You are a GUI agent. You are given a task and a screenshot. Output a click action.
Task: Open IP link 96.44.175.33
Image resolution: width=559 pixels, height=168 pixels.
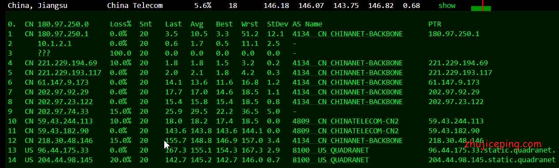[x=63, y=150]
